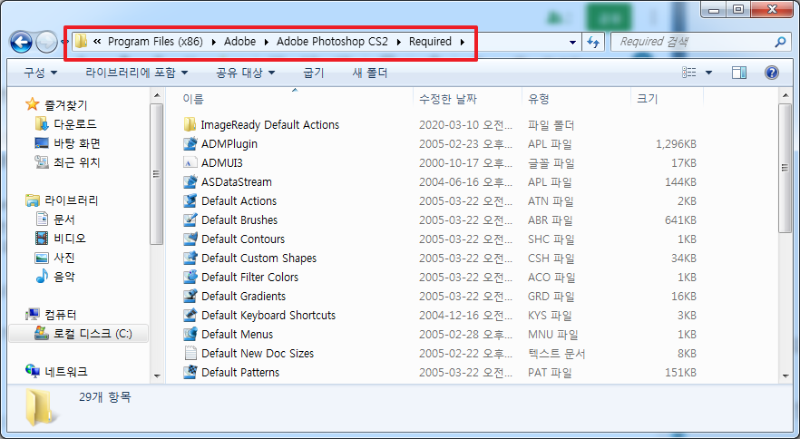Click the ADMUI3 font file icon
The height and width of the screenshot is (439, 800).
tap(190, 163)
